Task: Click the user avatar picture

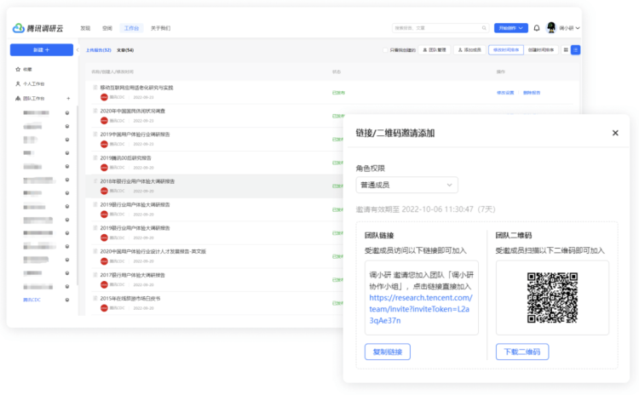Action: [551, 28]
